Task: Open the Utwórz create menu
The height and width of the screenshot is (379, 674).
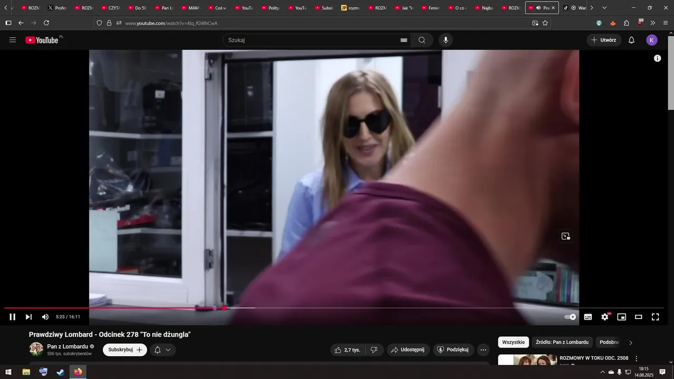Action: coord(604,40)
